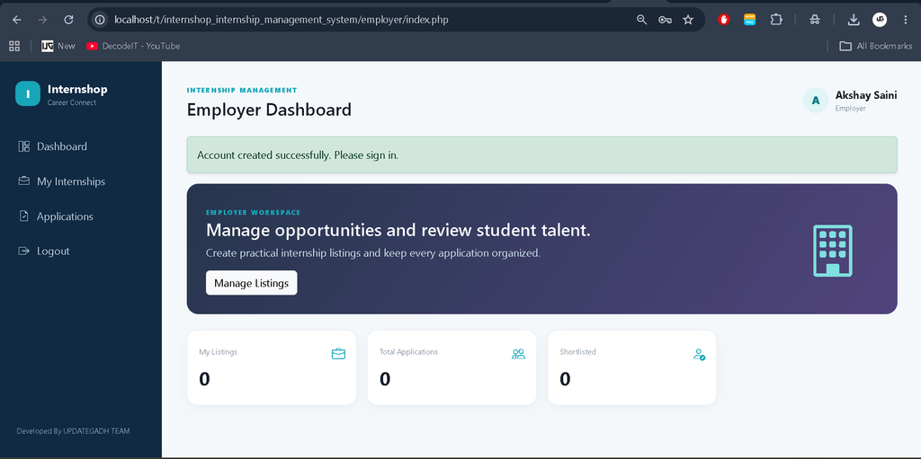Image resolution: width=921 pixels, height=459 pixels.
Task: Click the My Listings briefcase icon
Action: (x=338, y=354)
